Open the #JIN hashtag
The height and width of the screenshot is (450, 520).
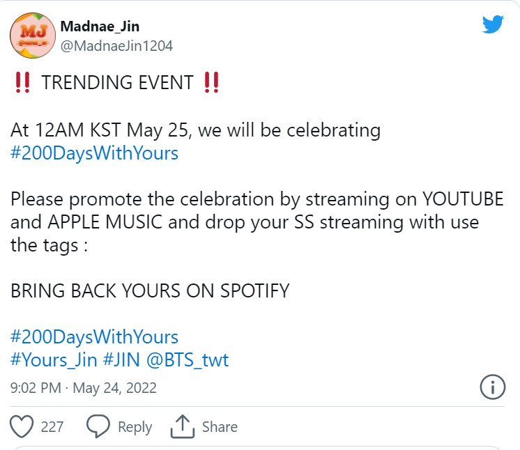tap(121, 360)
